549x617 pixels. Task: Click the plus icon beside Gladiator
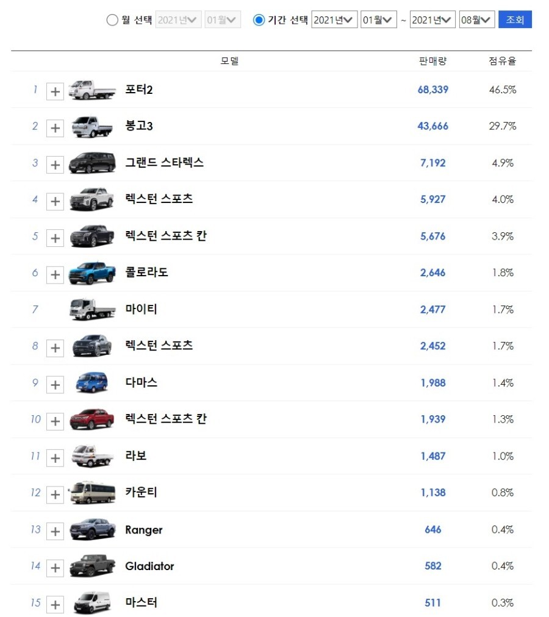[x=55, y=568]
